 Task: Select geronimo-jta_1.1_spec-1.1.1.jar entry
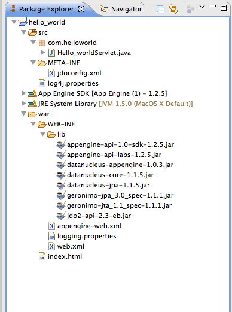click(119, 205)
